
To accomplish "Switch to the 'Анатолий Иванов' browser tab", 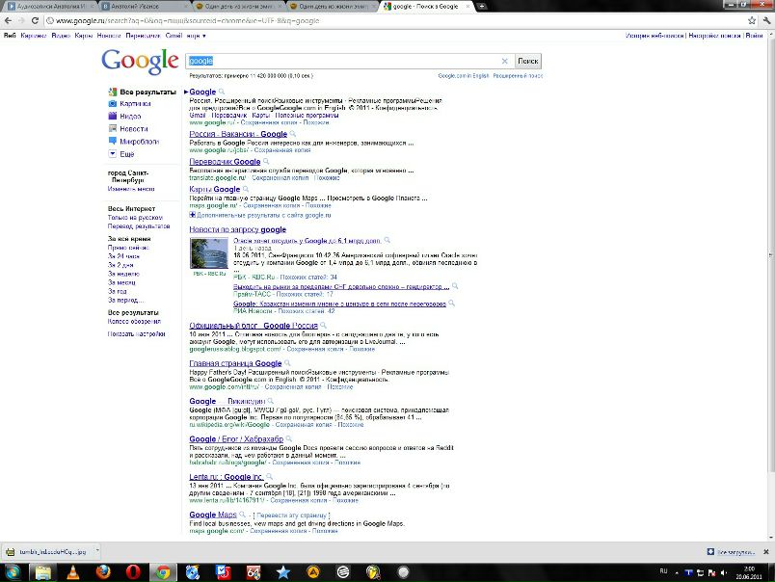I will pyautogui.click(x=127, y=6).
